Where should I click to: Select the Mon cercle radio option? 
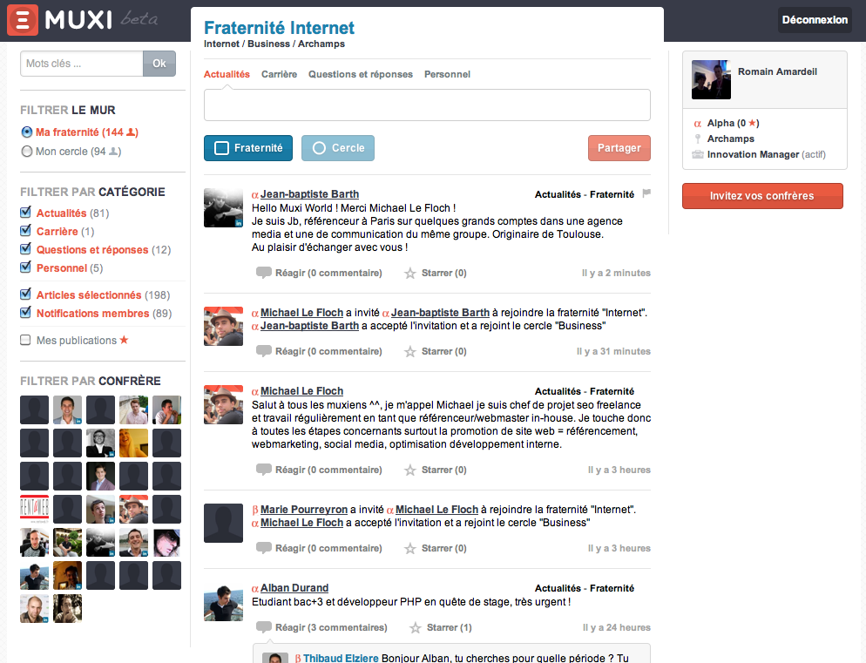point(26,152)
